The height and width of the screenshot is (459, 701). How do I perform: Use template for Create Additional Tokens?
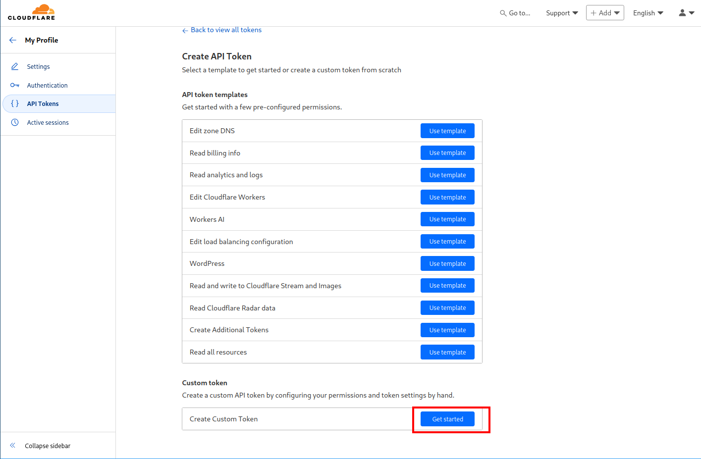pyautogui.click(x=447, y=330)
